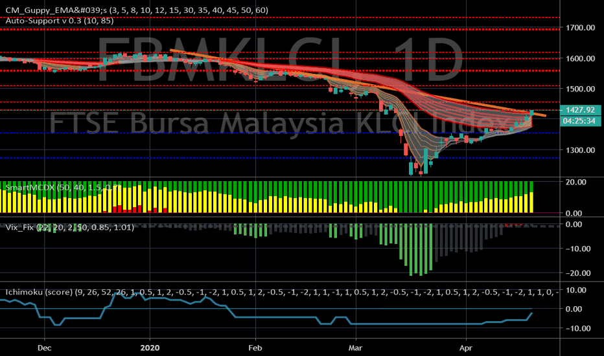Click the -20.00 label on Vix_Fix scale
Screen dimensions: 604x356
tap(578, 273)
